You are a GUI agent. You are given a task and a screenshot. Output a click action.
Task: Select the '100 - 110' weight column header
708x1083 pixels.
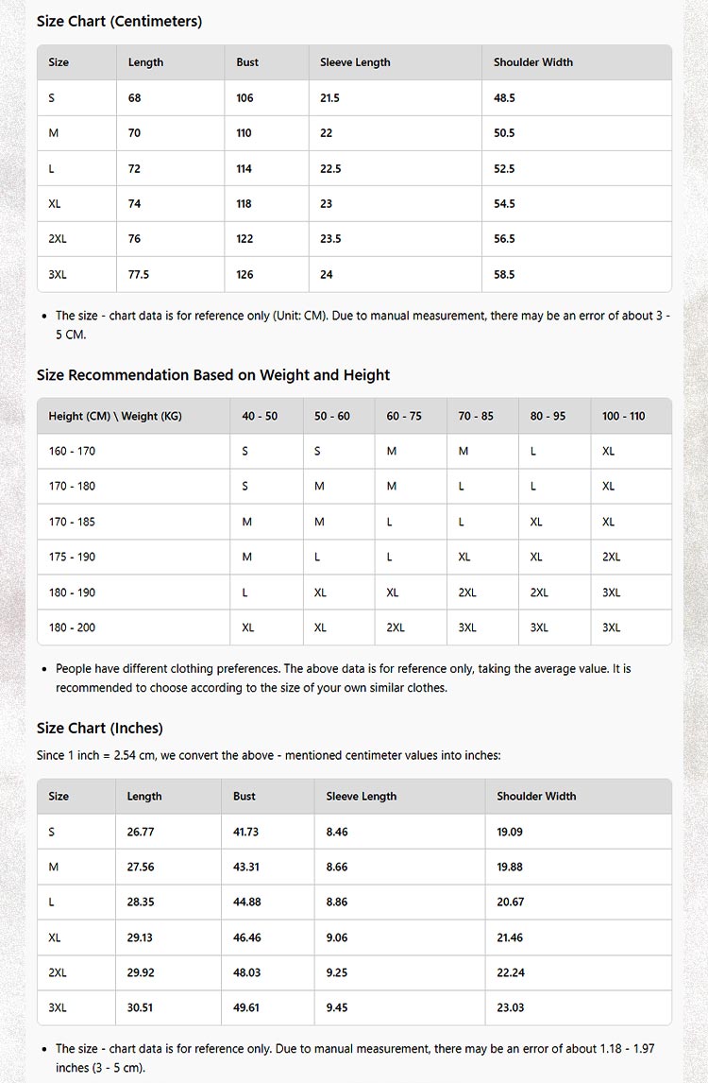point(623,416)
